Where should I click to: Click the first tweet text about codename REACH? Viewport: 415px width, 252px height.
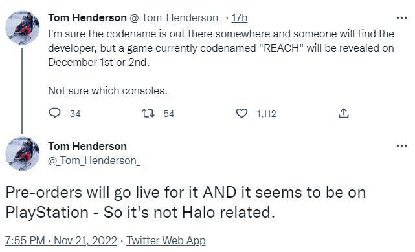click(x=221, y=62)
